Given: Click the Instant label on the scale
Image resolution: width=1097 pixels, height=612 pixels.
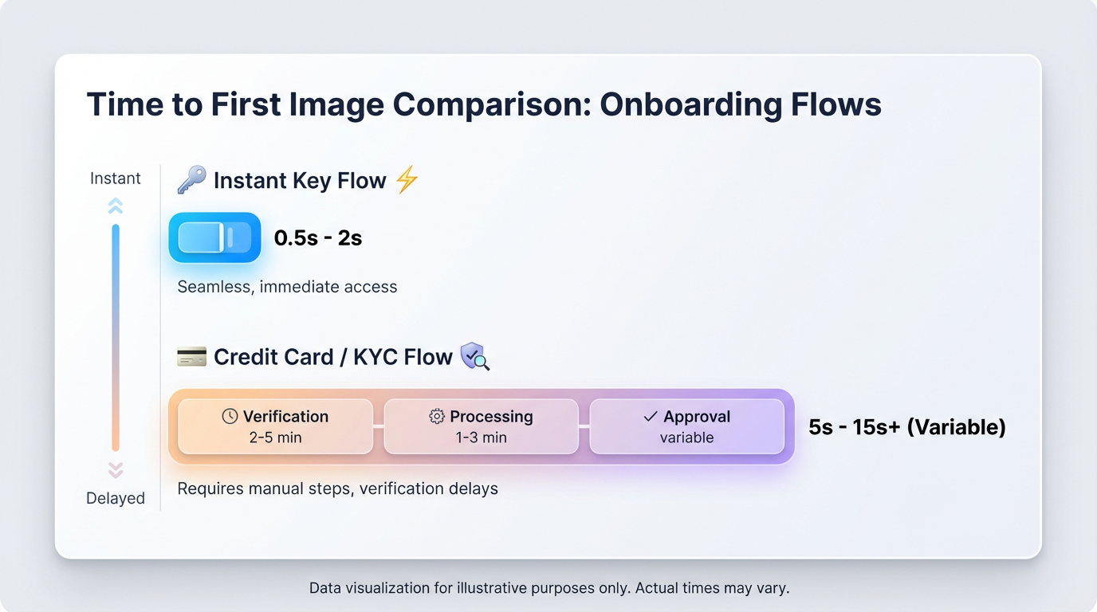Looking at the screenshot, I should 116,178.
